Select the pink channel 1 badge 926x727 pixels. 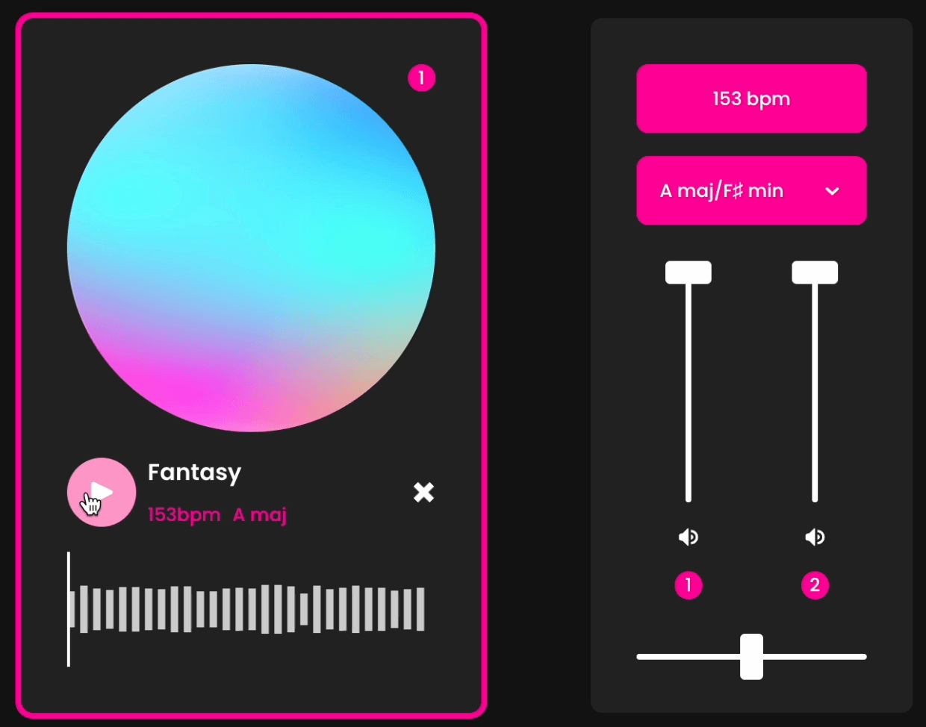click(x=688, y=585)
